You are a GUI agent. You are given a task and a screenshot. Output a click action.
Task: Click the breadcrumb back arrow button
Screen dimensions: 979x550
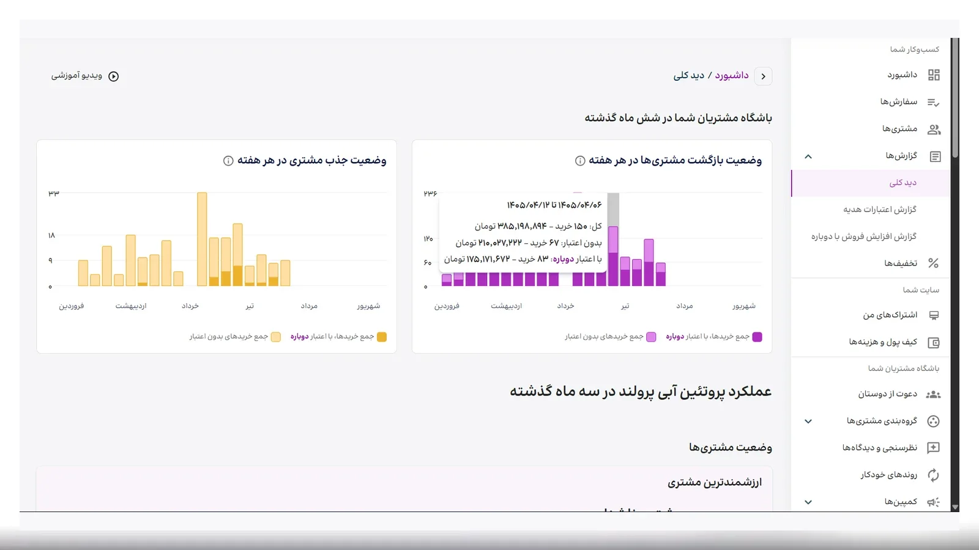(x=763, y=76)
